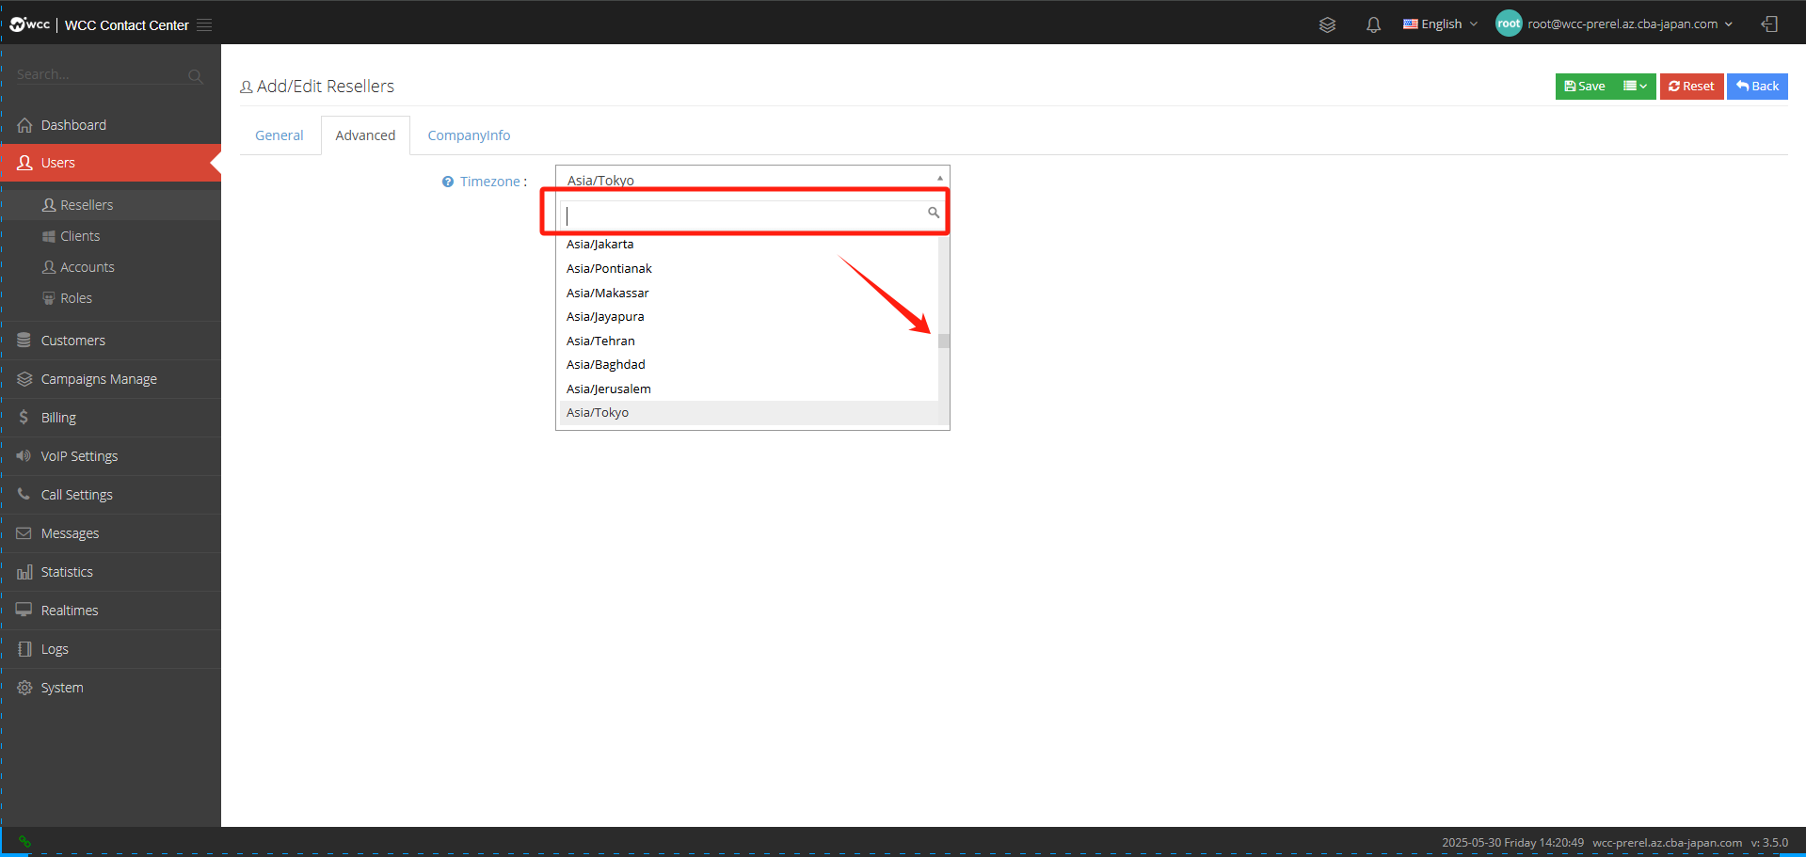
Task: Click the Campaigns Manage layers icon
Action: click(x=24, y=379)
